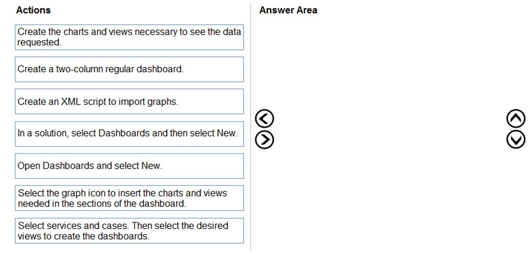
Task: Click 'services and cases' text in last action
Action: 79,226
